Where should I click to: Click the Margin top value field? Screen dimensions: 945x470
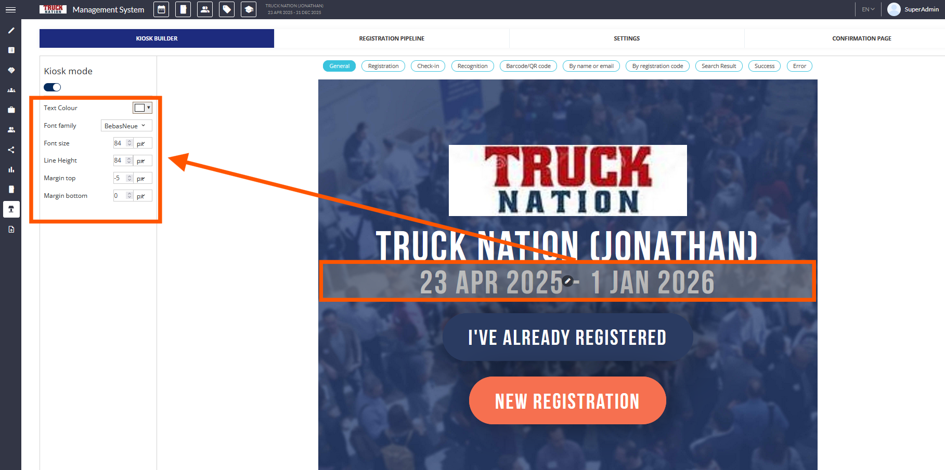pyautogui.click(x=120, y=178)
